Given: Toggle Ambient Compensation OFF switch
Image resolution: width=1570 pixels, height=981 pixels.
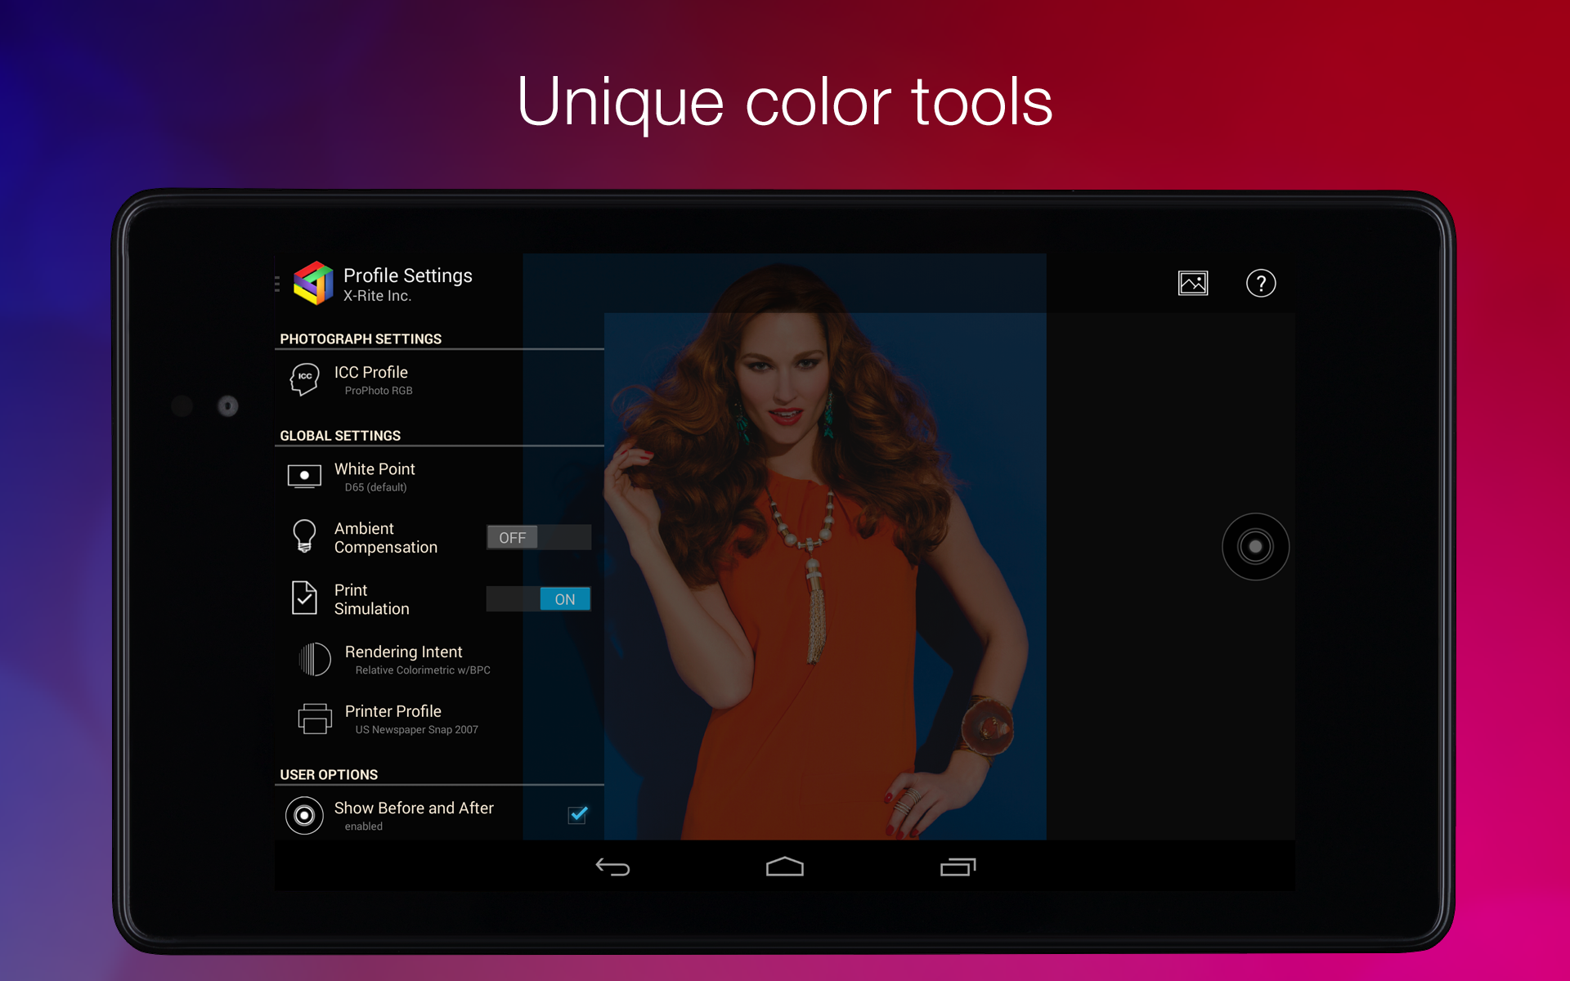Looking at the screenshot, I should (538, 537).
